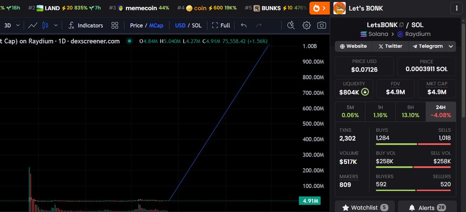The width and height of the screenshot is (466, 212).
Task: Click the VOLUME $517K value
Action: click(348, 162)
